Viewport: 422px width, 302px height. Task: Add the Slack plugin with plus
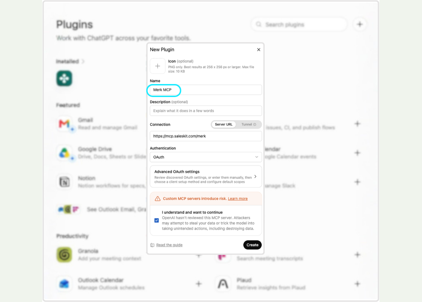coord(357,182)
